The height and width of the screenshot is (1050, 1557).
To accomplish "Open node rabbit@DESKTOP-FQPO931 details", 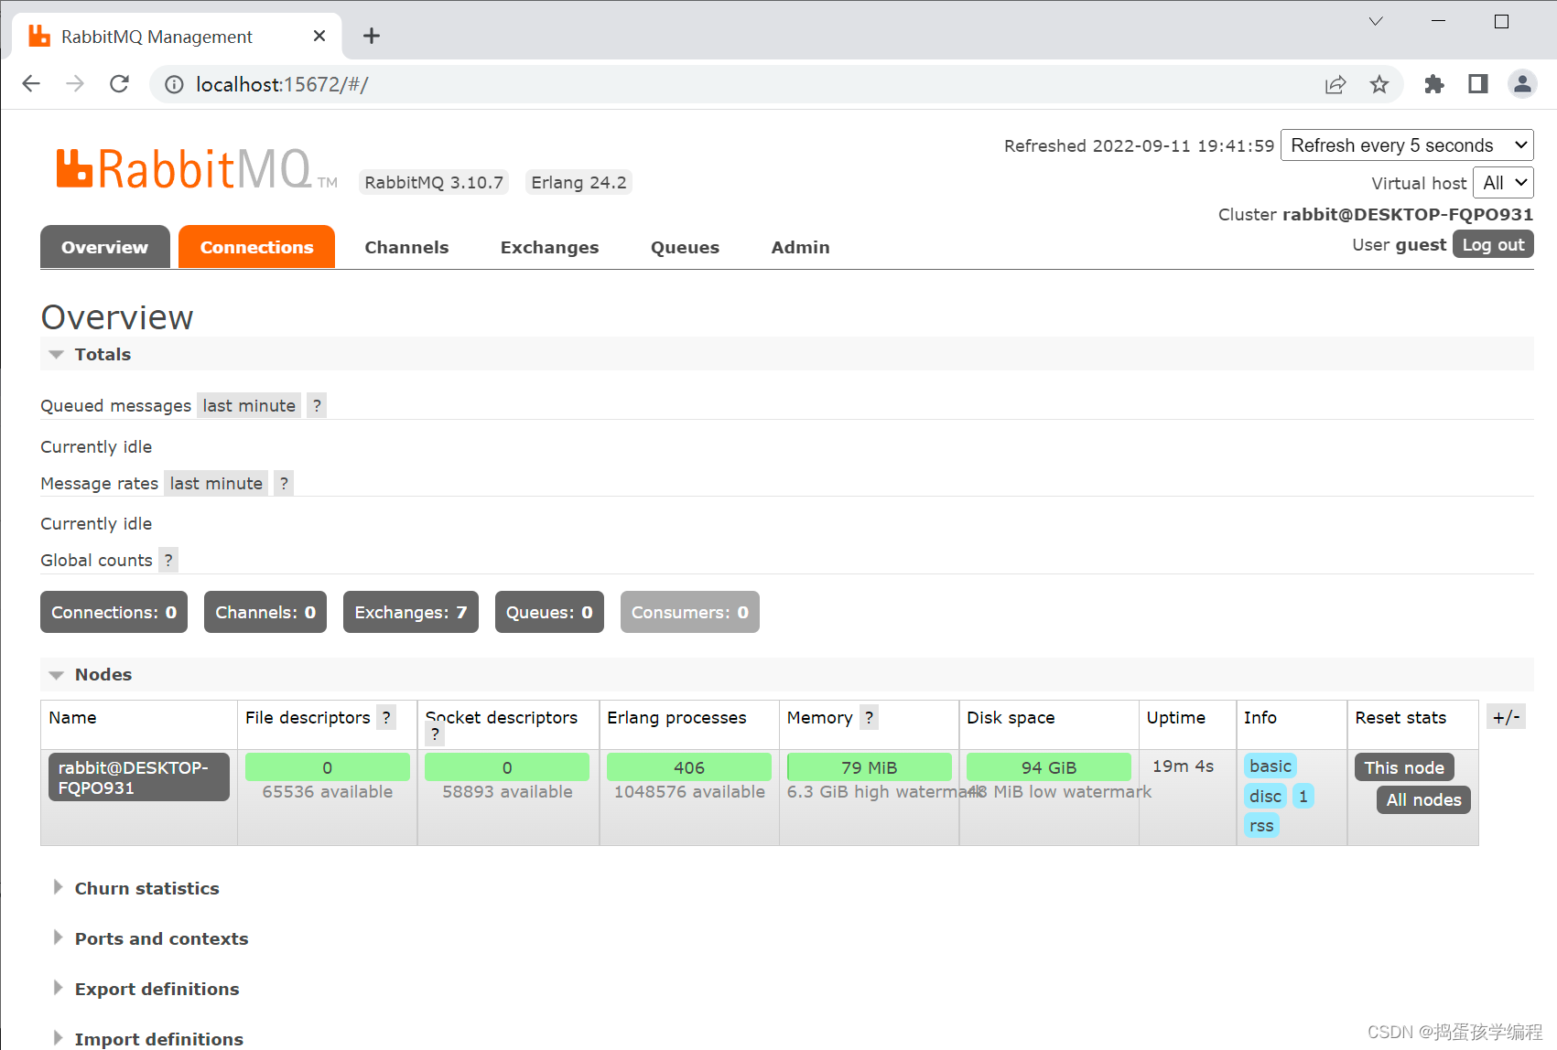I will pyautogui.click(x=139, y=777).
